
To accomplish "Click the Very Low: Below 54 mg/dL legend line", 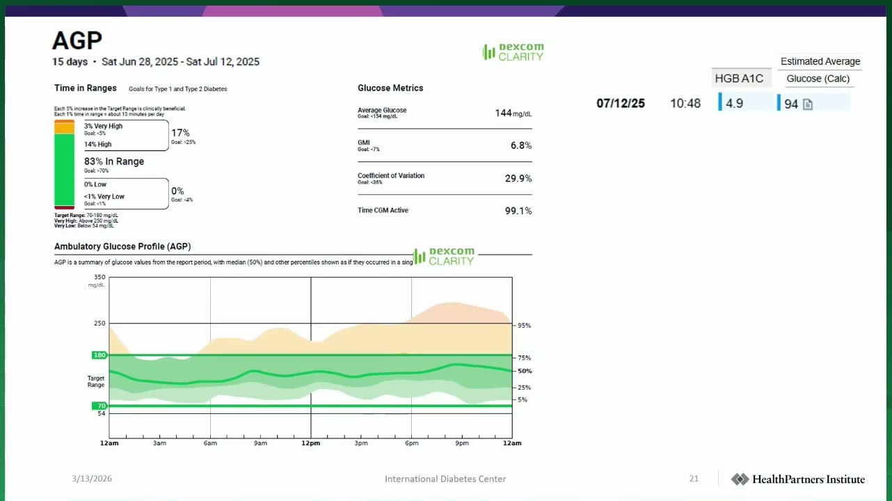I will 83,226.
